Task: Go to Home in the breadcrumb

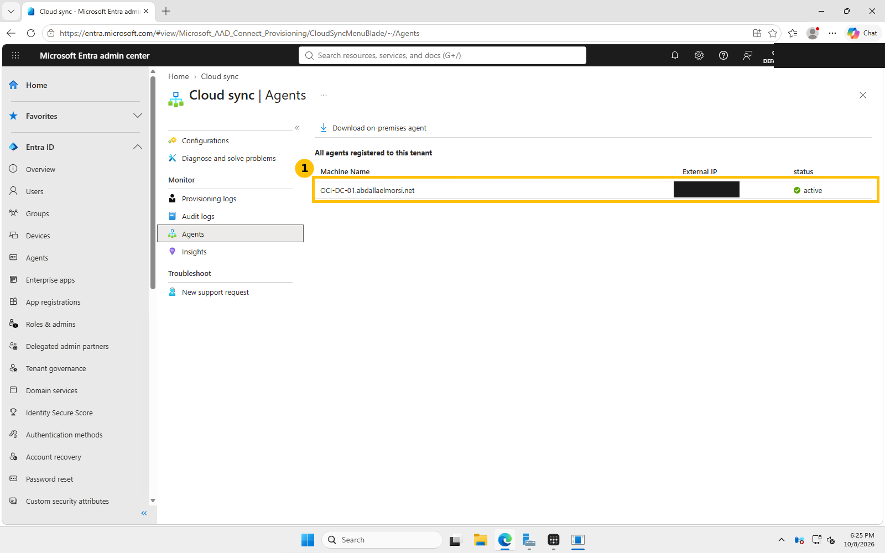Action: [179, 76]
